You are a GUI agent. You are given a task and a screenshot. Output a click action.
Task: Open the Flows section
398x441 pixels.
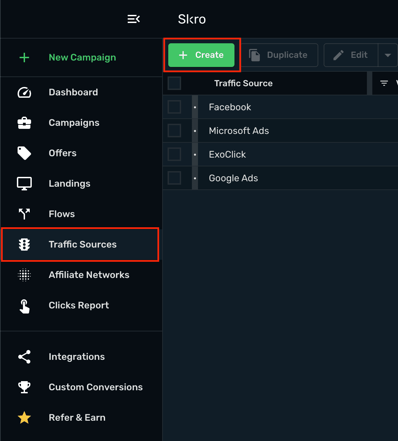click(81, 214)
